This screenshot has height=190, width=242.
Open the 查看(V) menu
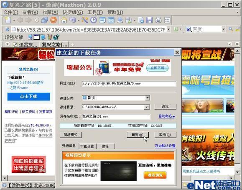pyautogui.click(x=30, y=12)
